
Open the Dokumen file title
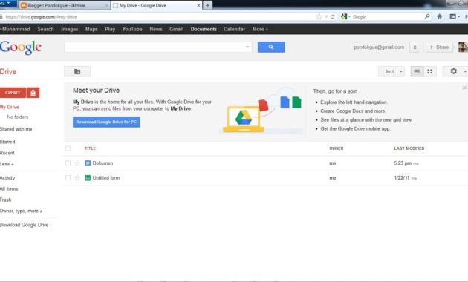[103, 163]
